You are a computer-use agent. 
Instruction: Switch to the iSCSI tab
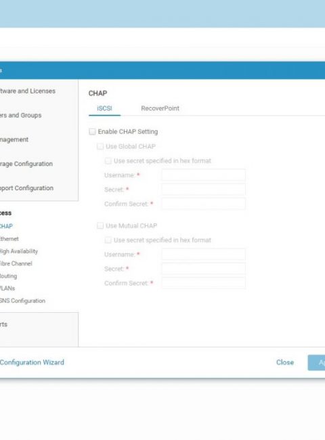(x=104, y=108)
